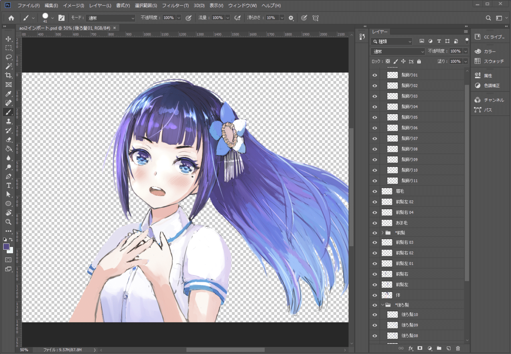This screenshot has height=354, width=511.
Task: Toggle the layer filter on/off switch
Action: click(x=466, y=41)
